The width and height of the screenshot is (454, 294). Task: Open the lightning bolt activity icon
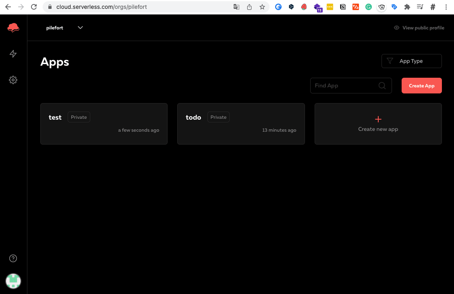pyautogui.click(x=13, y=54)
